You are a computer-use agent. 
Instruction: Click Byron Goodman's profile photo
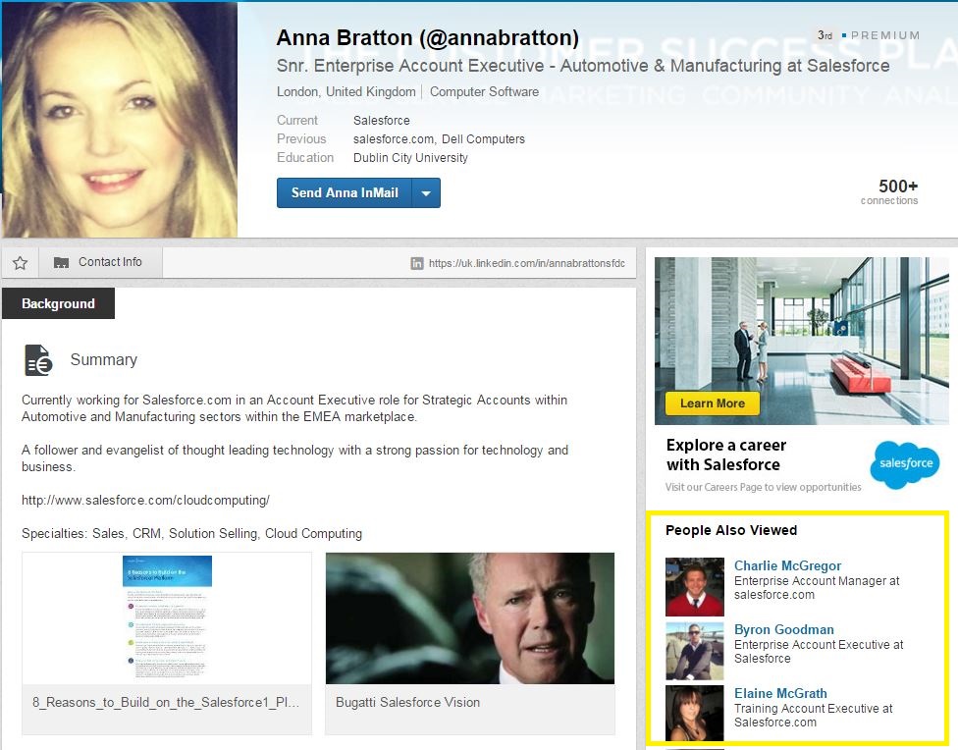point(695,651)
